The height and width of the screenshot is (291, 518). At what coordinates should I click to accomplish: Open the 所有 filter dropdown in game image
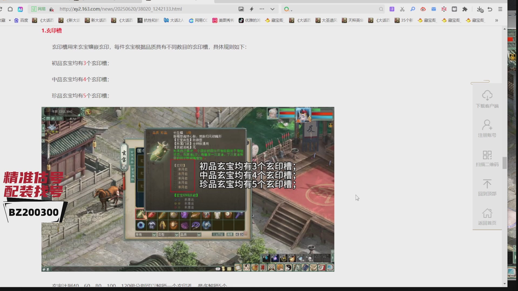tap(146, 235)
